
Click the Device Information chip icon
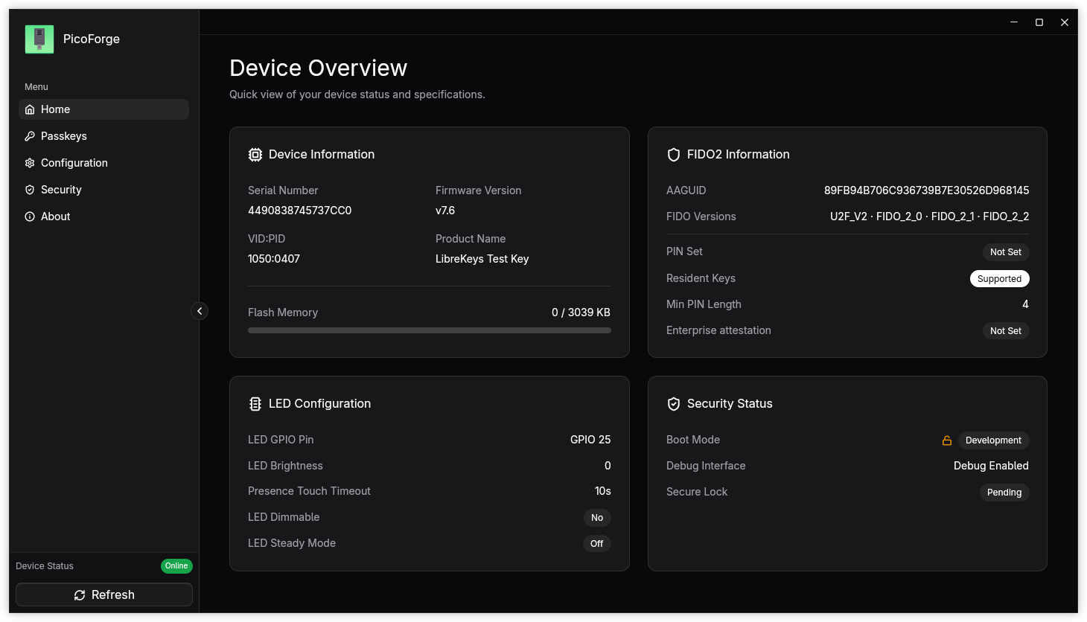point(255,155)
